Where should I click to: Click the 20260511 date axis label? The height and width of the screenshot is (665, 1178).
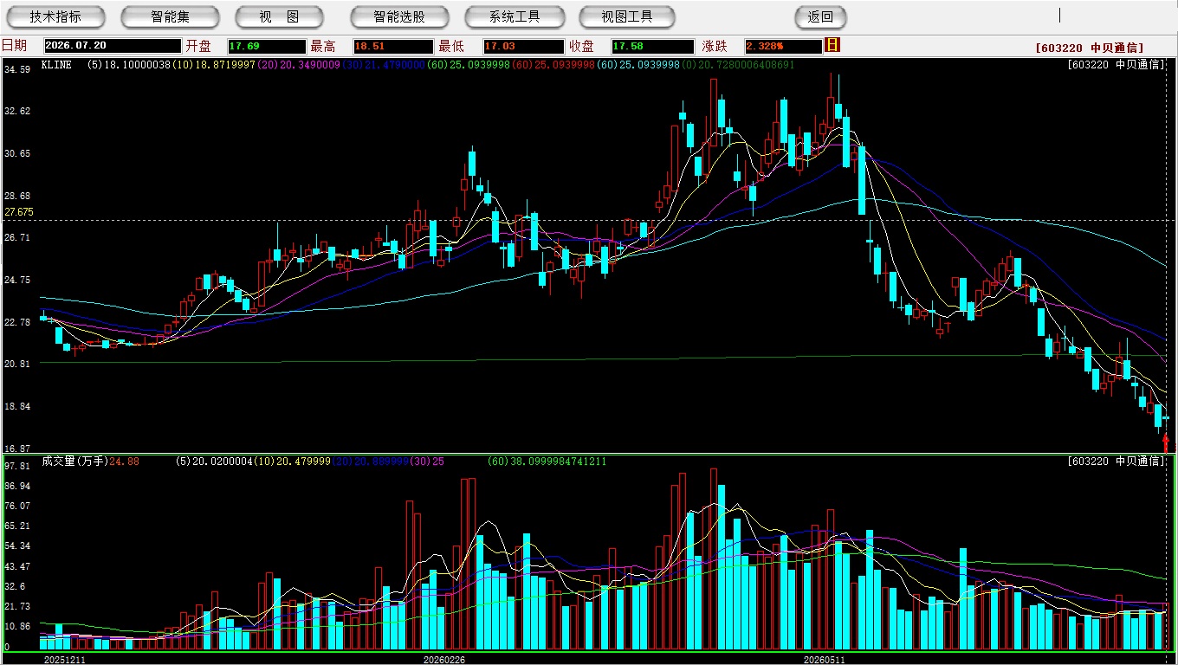pos(825,660)
